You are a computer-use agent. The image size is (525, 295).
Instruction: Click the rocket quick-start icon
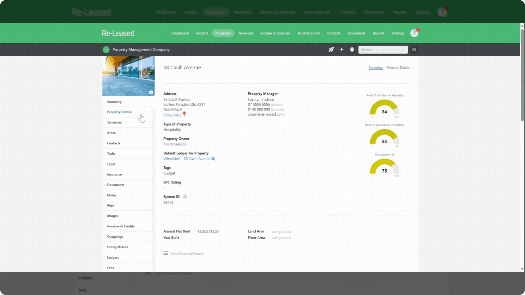331,49
